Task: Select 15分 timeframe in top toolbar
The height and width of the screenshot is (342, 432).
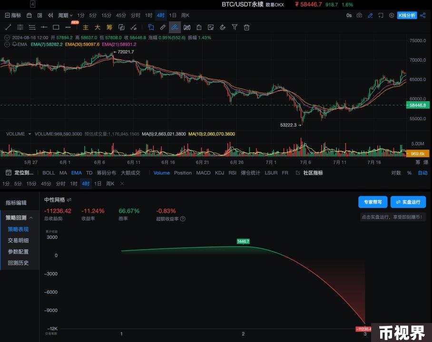Action: (x=106, y=15)
